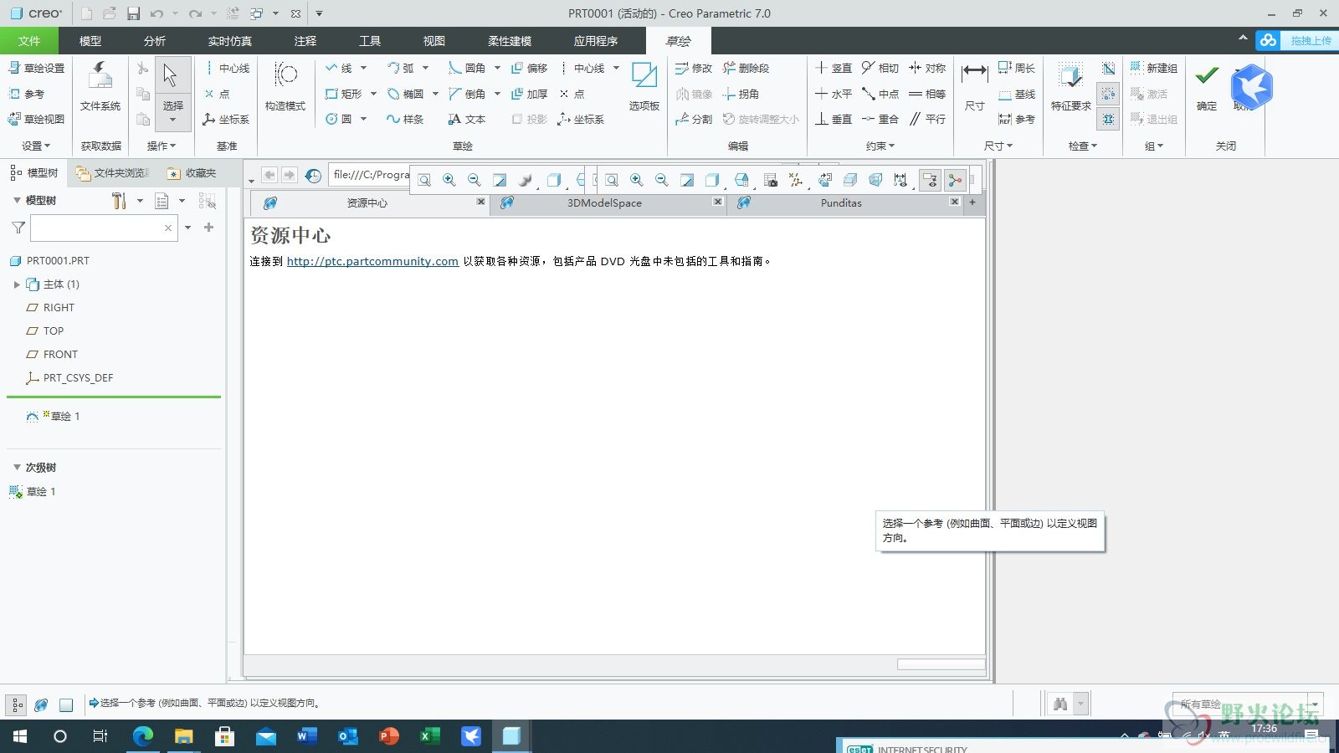This screenshot has height=753, width=1339.
Task: Open the Palette (选项板)
Action: tap(644, 86)
